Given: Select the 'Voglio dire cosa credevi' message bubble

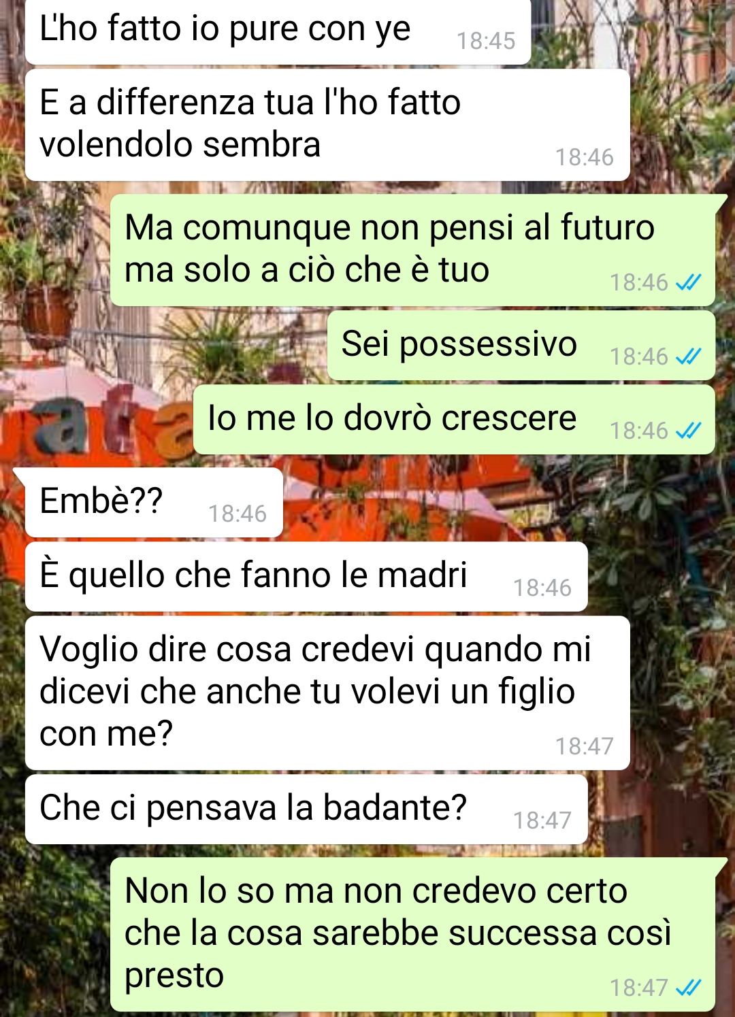Looking at the screenshot, I should pyautogui.click(x=327, y=693).
